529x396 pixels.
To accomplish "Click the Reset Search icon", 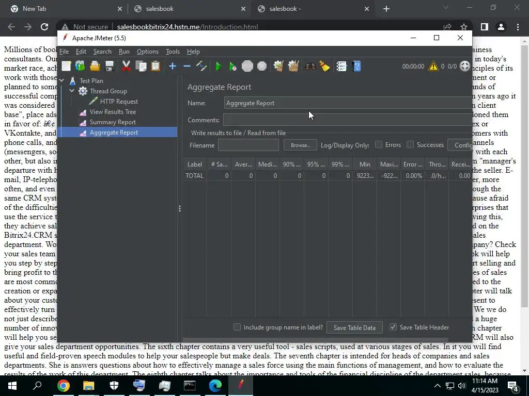I will [324, 67].
